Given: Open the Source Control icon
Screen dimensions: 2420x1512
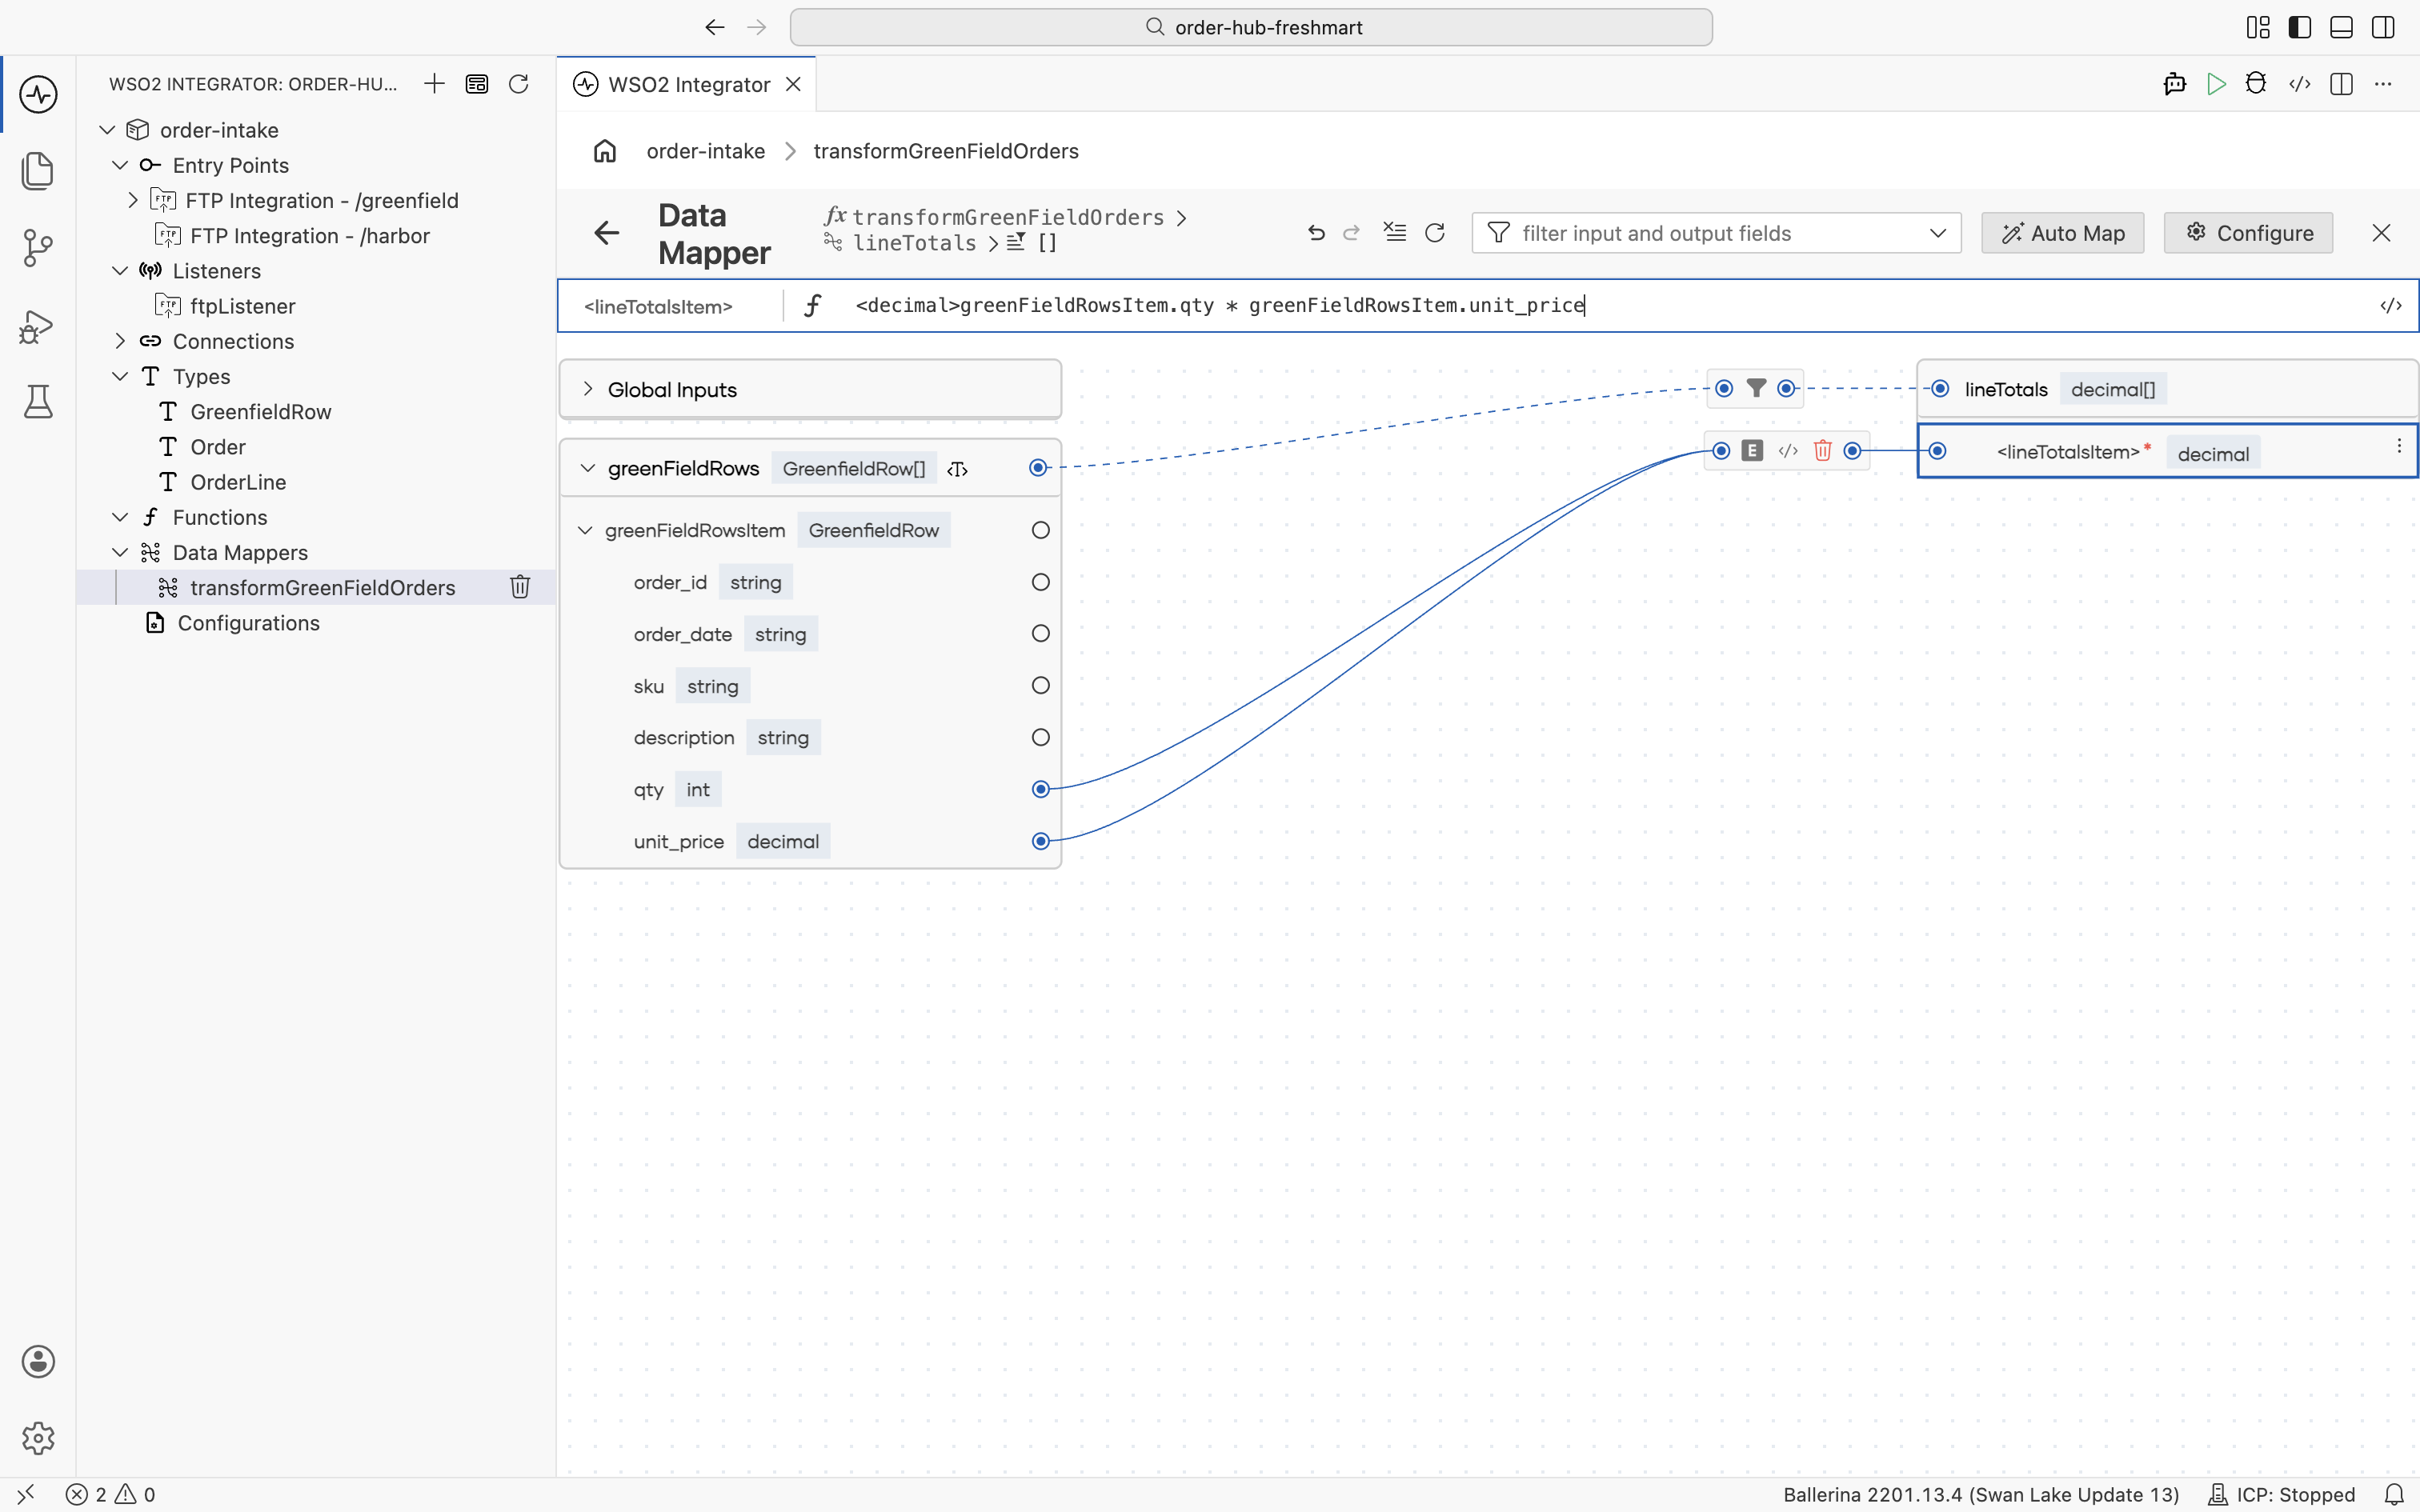Looking at the screenshot, I should (38, 248).
